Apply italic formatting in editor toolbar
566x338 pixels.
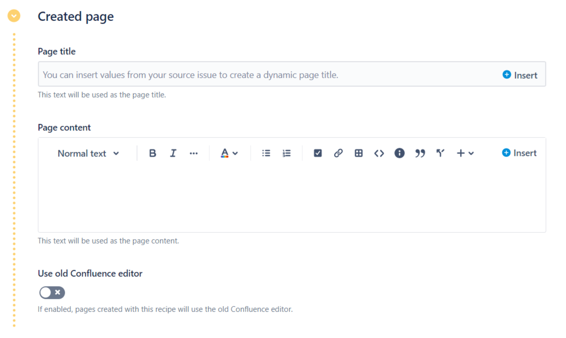pos(173,153)
